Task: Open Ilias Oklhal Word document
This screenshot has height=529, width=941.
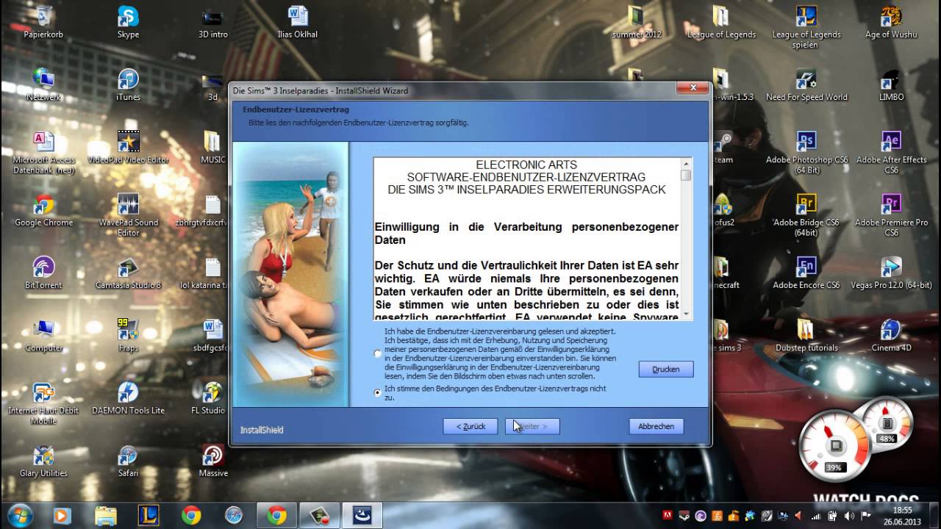Action: tap(298, 21)
